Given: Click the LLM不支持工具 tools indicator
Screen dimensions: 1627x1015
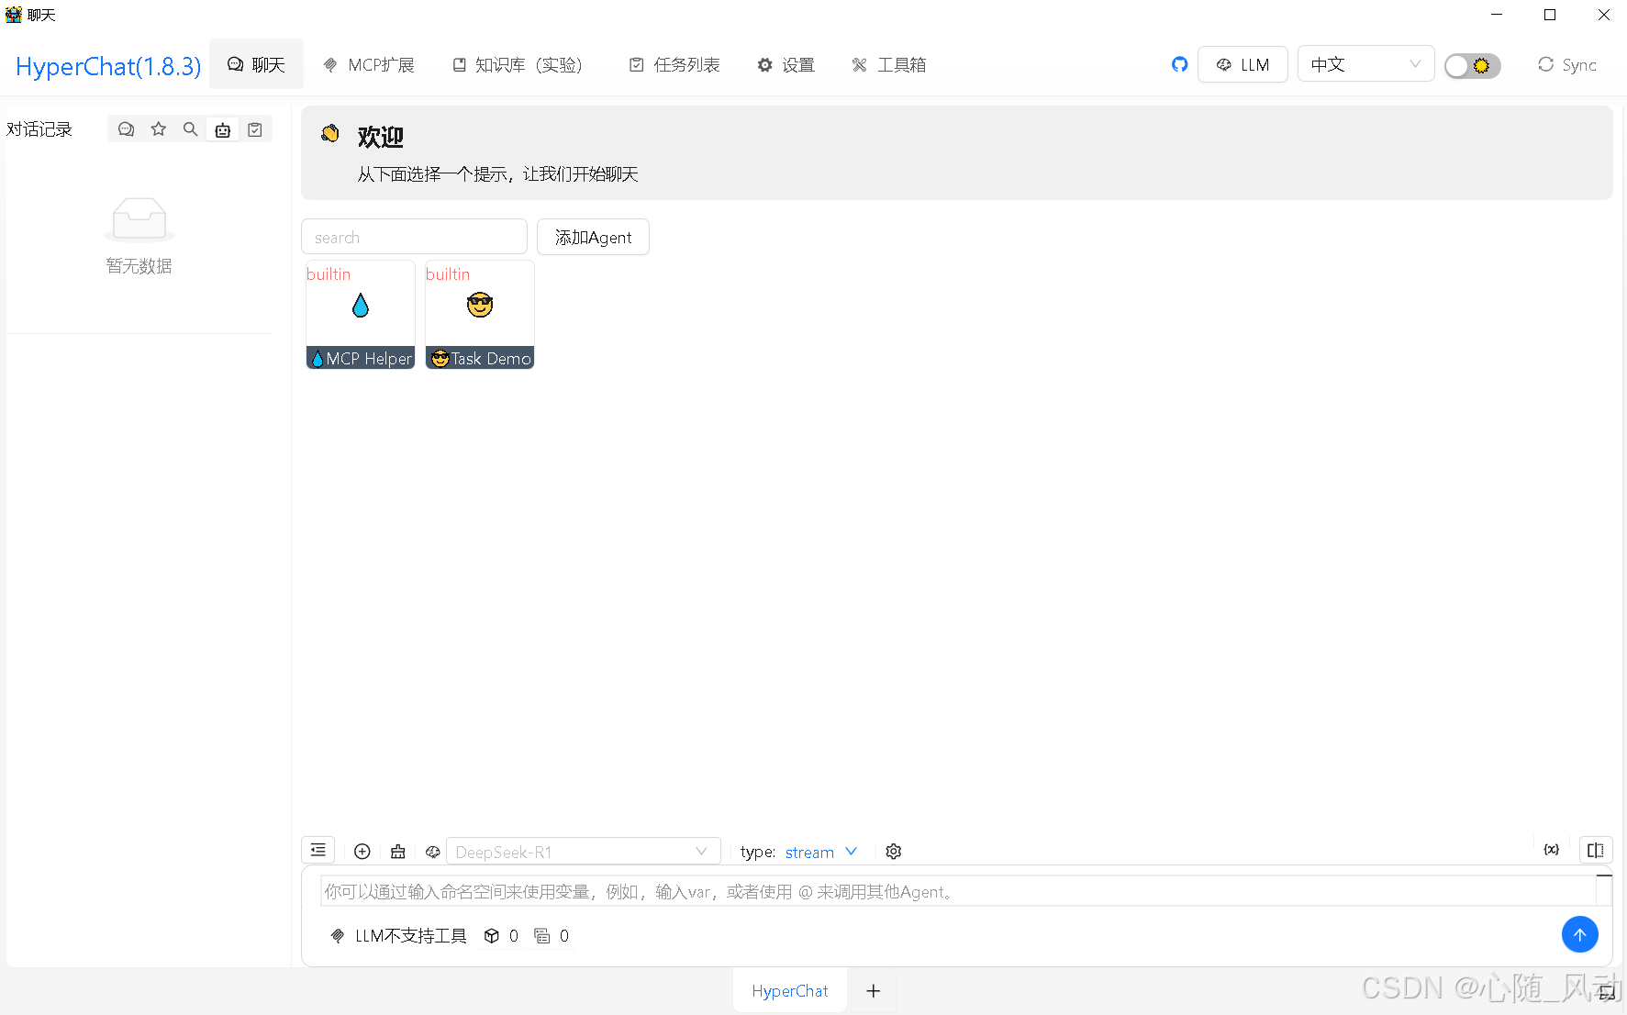Looking at the screenshot, I should point(398,935).
